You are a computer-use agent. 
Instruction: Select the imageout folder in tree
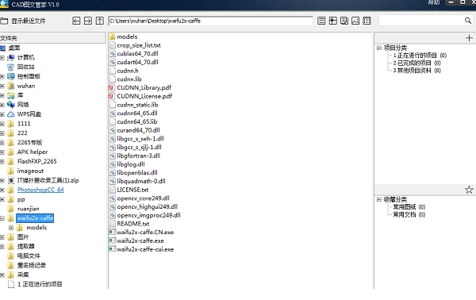[30, 171]
